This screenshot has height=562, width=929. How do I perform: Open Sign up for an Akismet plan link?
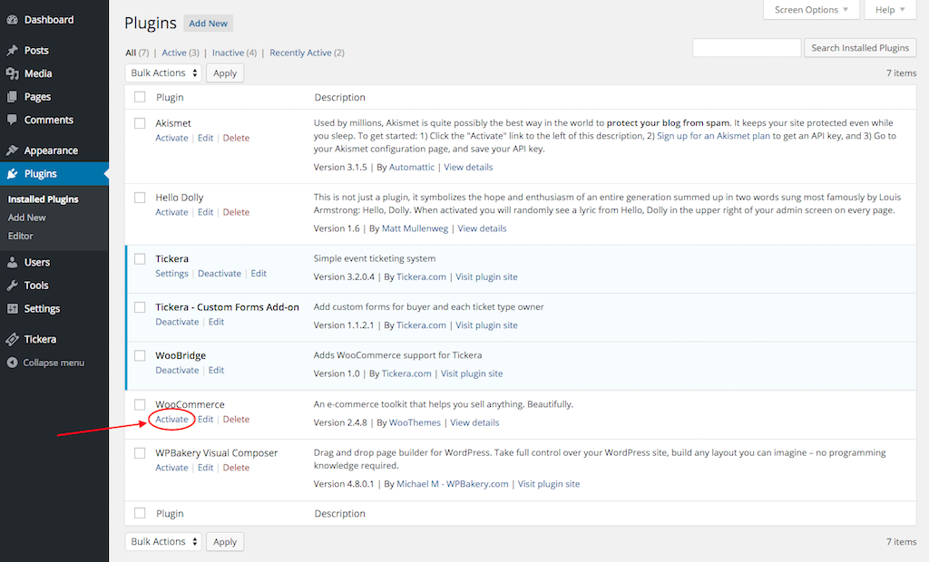coord(713,136)
